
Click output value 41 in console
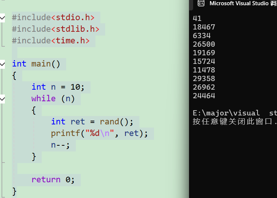click(197, 19)
